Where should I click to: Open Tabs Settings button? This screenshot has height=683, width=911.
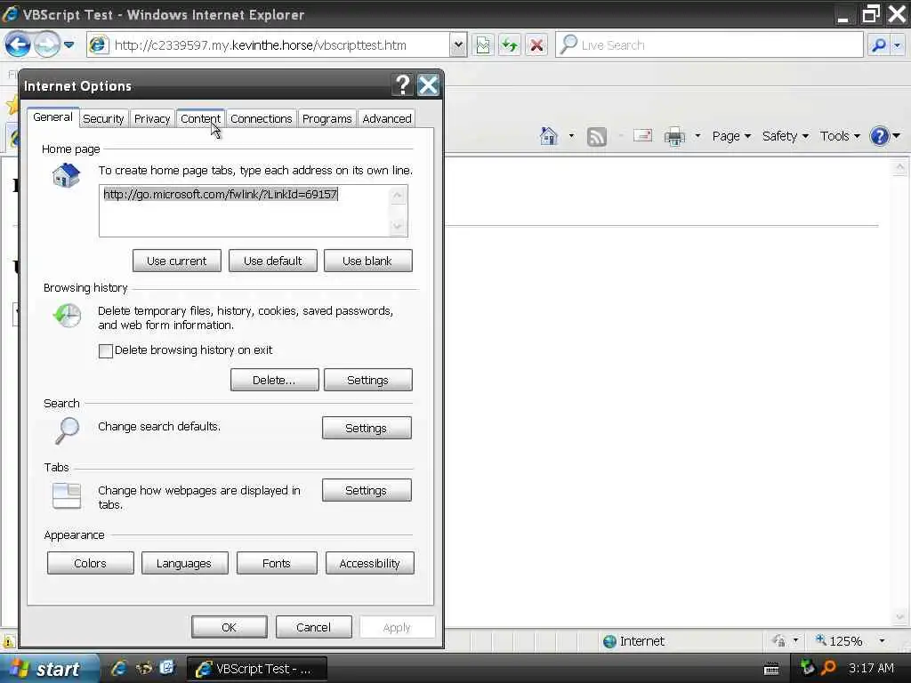coord(367,490)
